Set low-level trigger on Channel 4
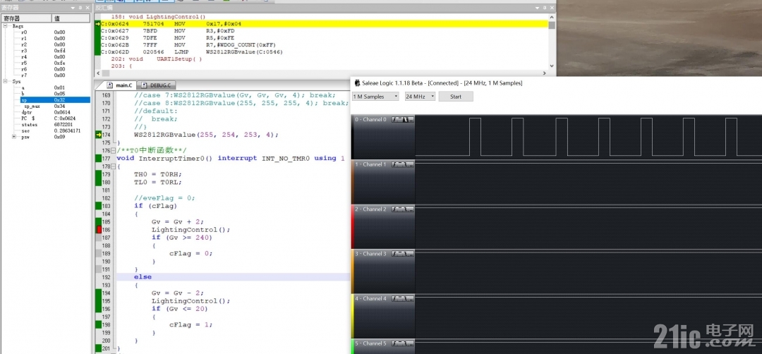Screen dimensions: 762x354 pyautogui.click(x=411, y=298)
